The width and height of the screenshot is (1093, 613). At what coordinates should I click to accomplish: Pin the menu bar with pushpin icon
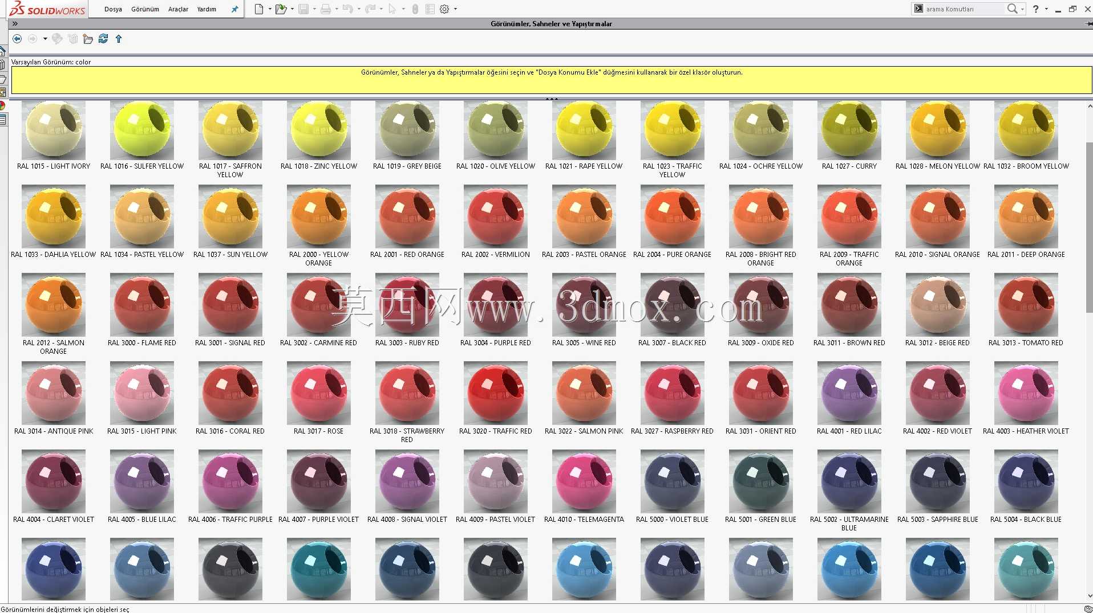pyautogui.click(x=234, y=9)
